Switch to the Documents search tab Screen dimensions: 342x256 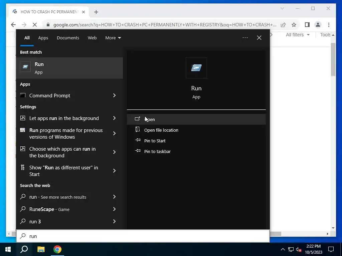(x=68, y=38)
